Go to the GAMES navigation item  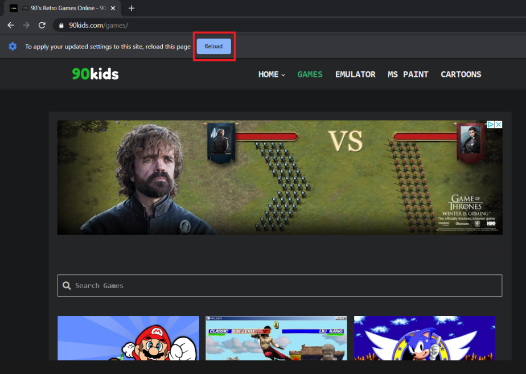(310, 74)
